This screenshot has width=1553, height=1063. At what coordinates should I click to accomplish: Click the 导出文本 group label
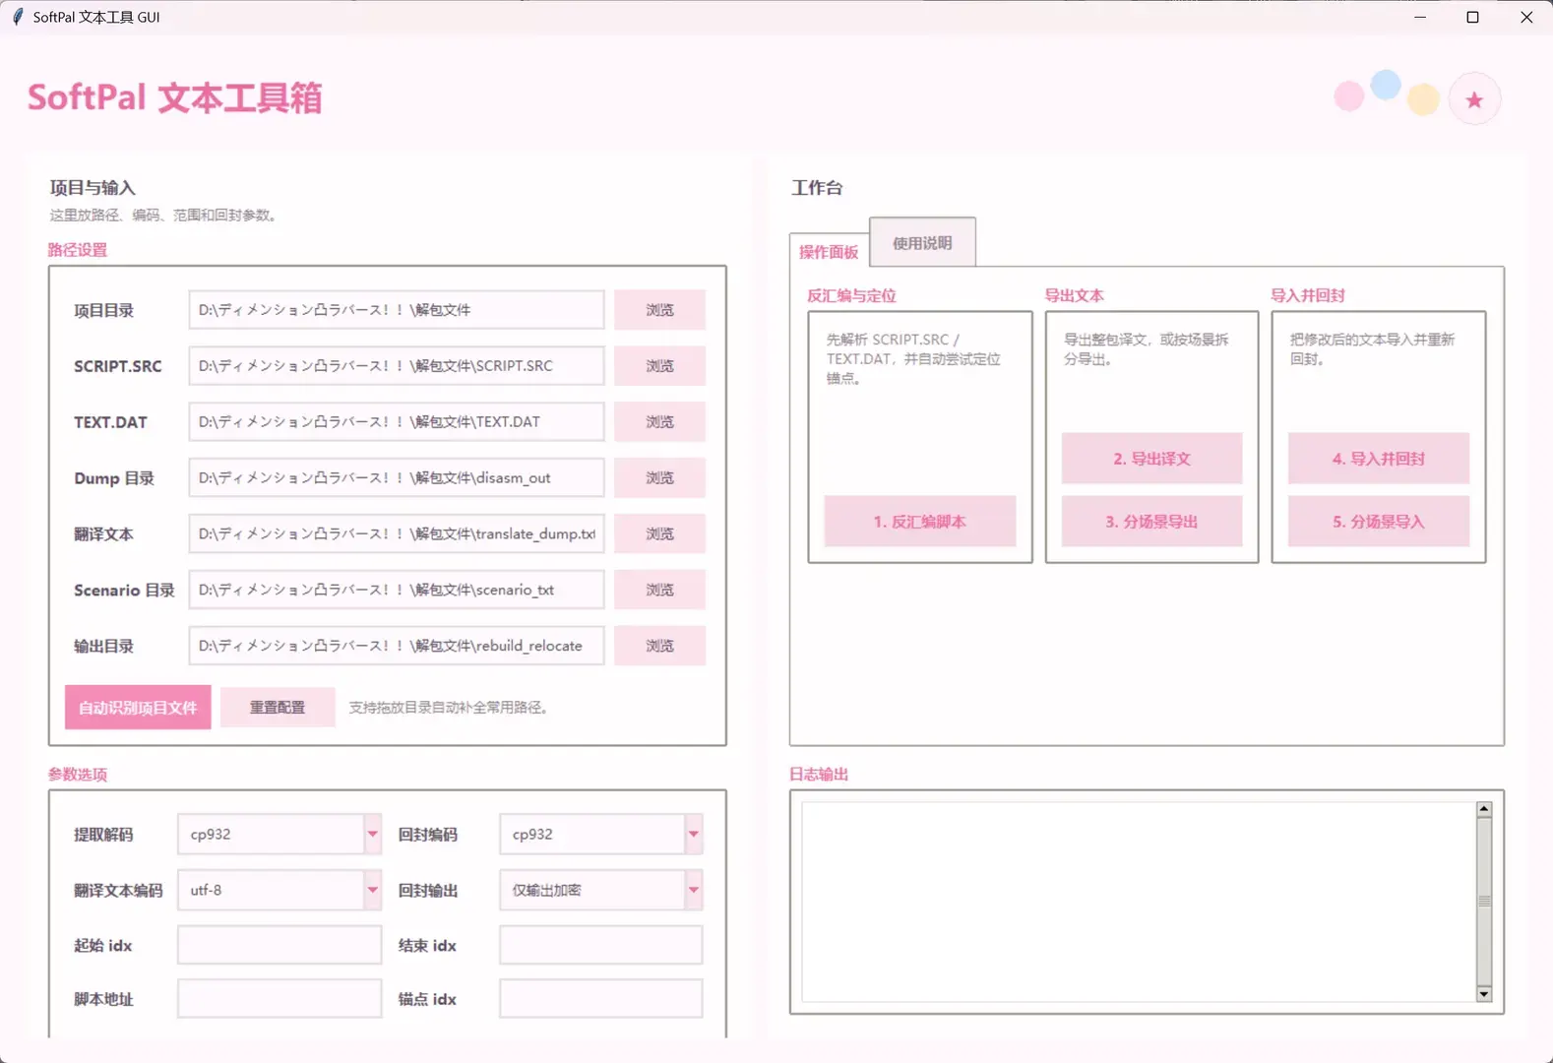[x=1074, y=295]
